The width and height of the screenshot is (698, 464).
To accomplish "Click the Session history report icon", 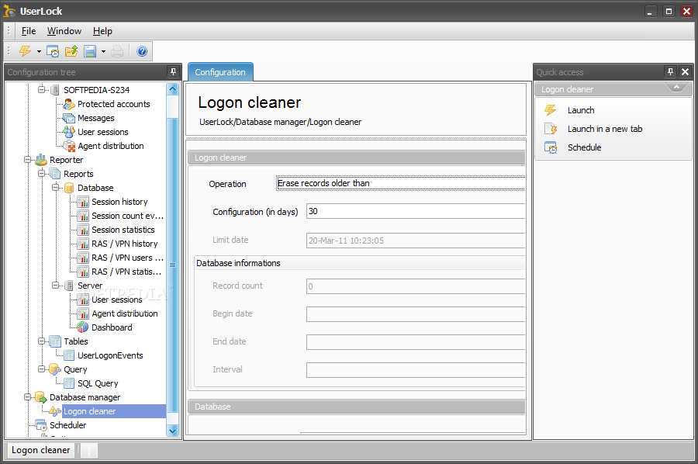I will coord(83,203).
